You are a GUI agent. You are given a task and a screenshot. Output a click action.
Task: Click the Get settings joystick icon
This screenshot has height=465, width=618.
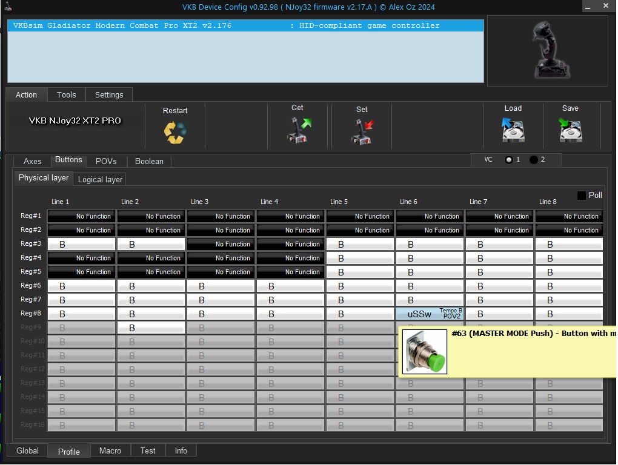pos(299,130)
